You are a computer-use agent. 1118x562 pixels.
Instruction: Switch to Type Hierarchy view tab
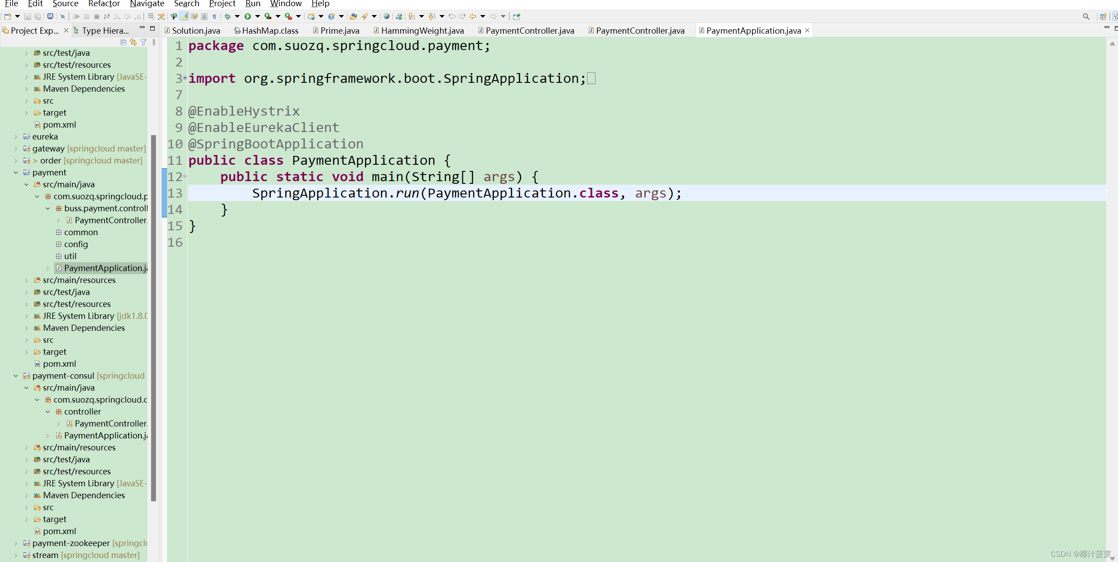click(x=102, y=31)
